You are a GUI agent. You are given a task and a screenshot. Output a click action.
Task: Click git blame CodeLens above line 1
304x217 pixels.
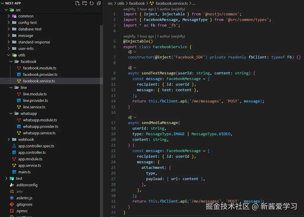[154, 9]
